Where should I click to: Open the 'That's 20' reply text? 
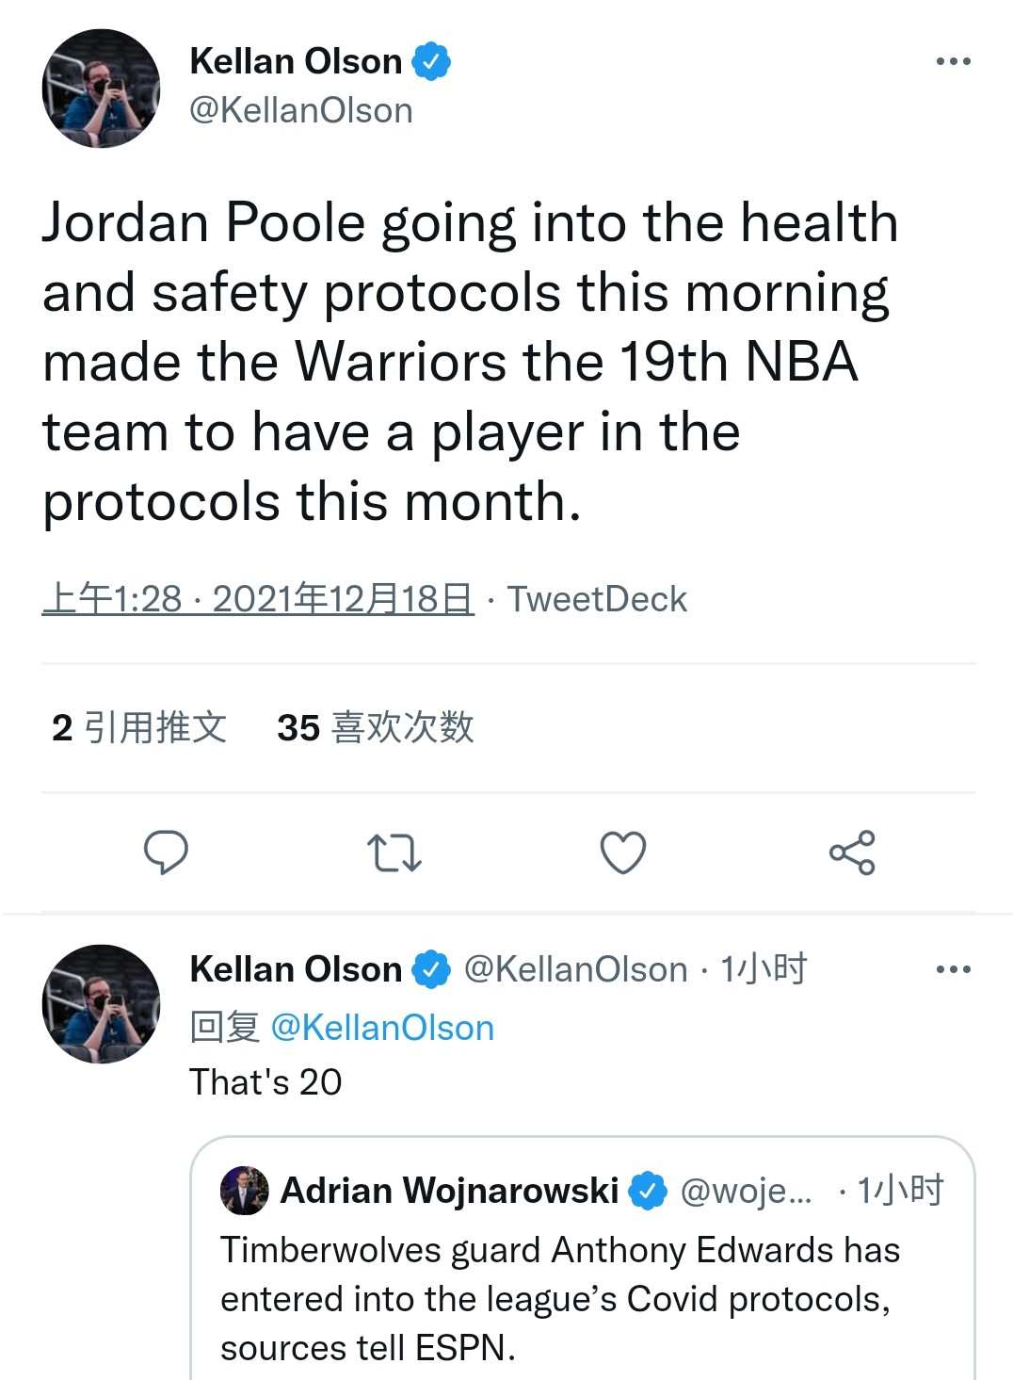click(265, 1082)
